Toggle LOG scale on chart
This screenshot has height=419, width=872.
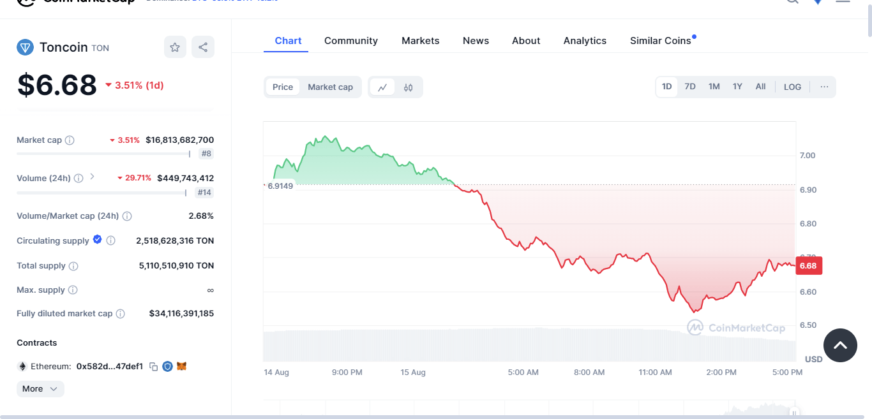coord(792,87)
